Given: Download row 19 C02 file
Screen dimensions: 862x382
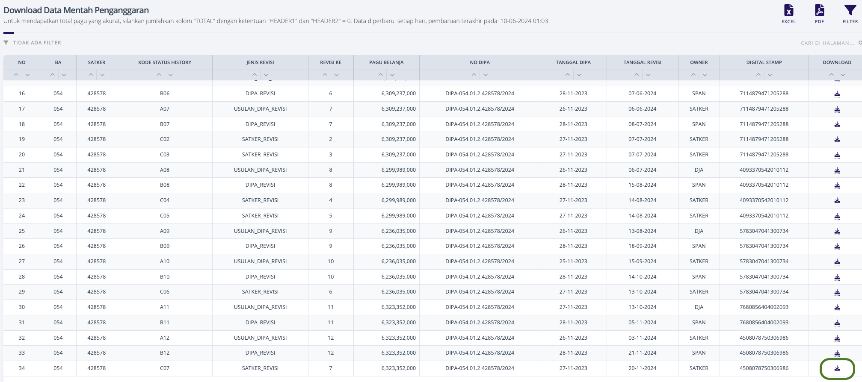Looking at the screenshot, I should coord(837,140).
